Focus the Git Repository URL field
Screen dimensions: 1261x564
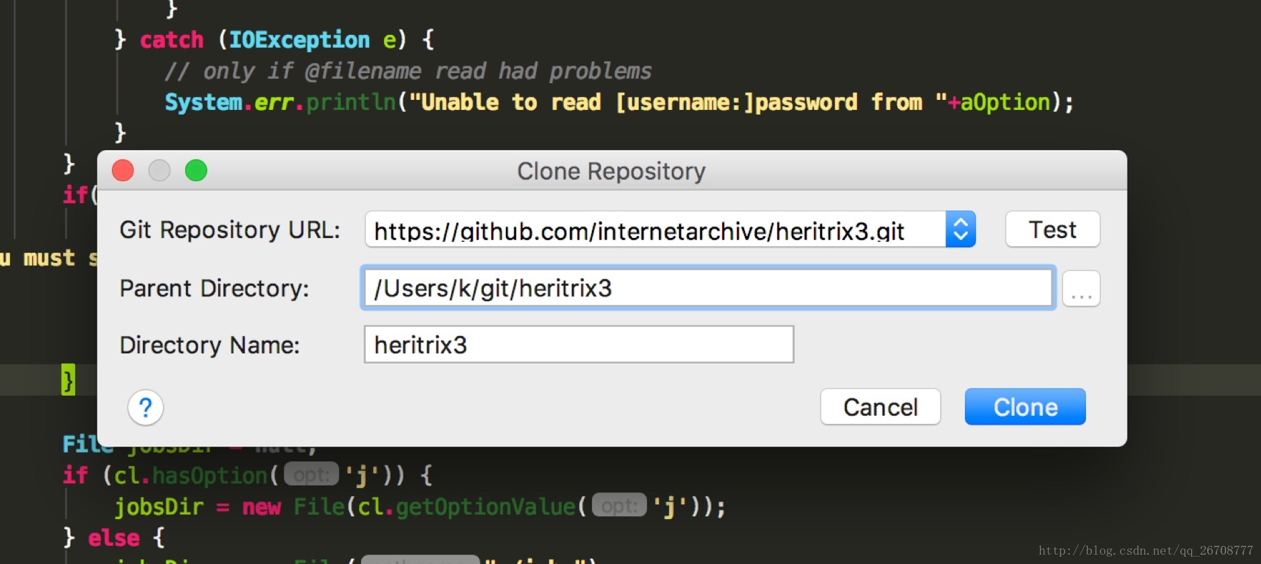[655, 229]
